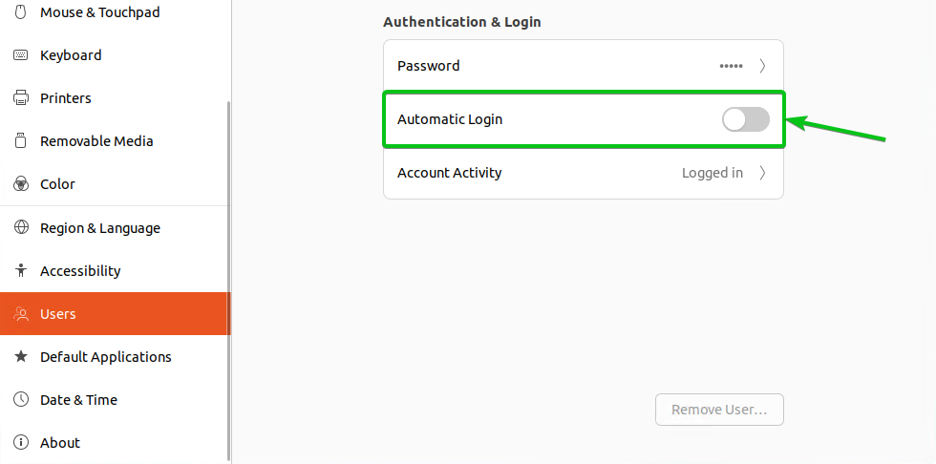Click the Accessibility person icon

[21, 270]
